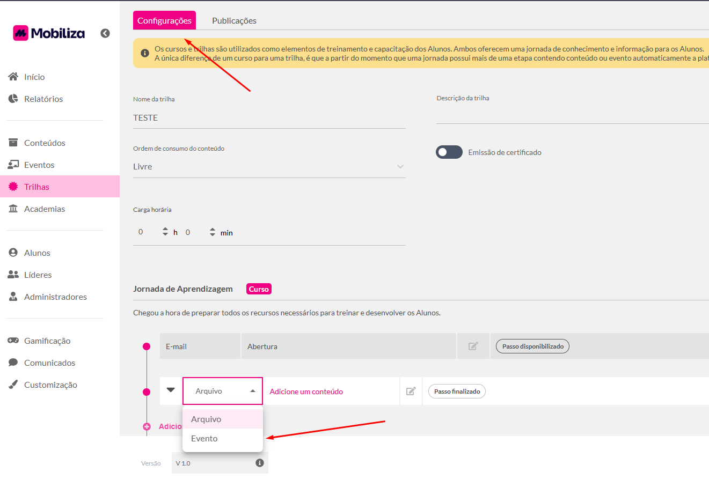Switch to the Publicações tab
The height and width of the screenshot is (480, 709).
[x=234, y=21]
